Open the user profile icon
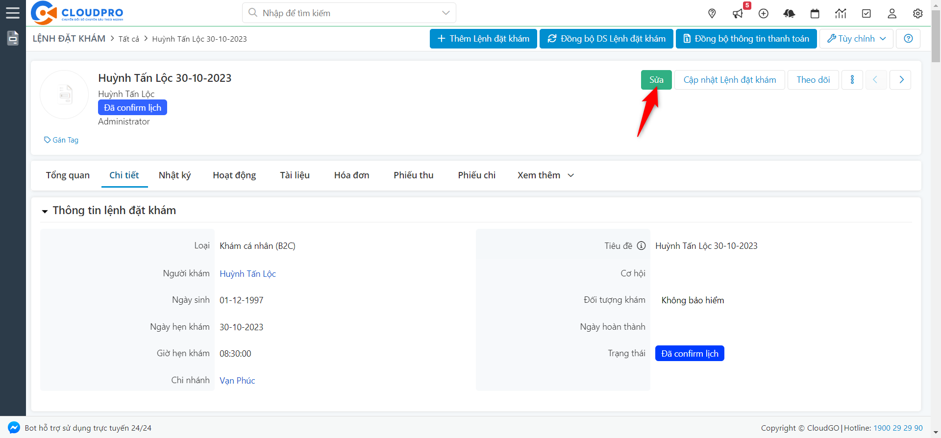The image size is (941, 438). tap(892, 14)
